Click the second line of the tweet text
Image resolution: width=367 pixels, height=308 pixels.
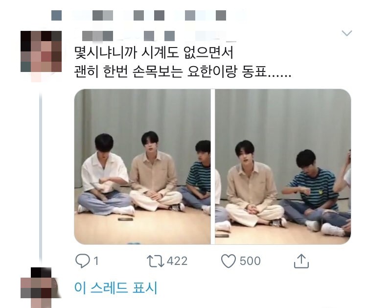click(183, 71)
